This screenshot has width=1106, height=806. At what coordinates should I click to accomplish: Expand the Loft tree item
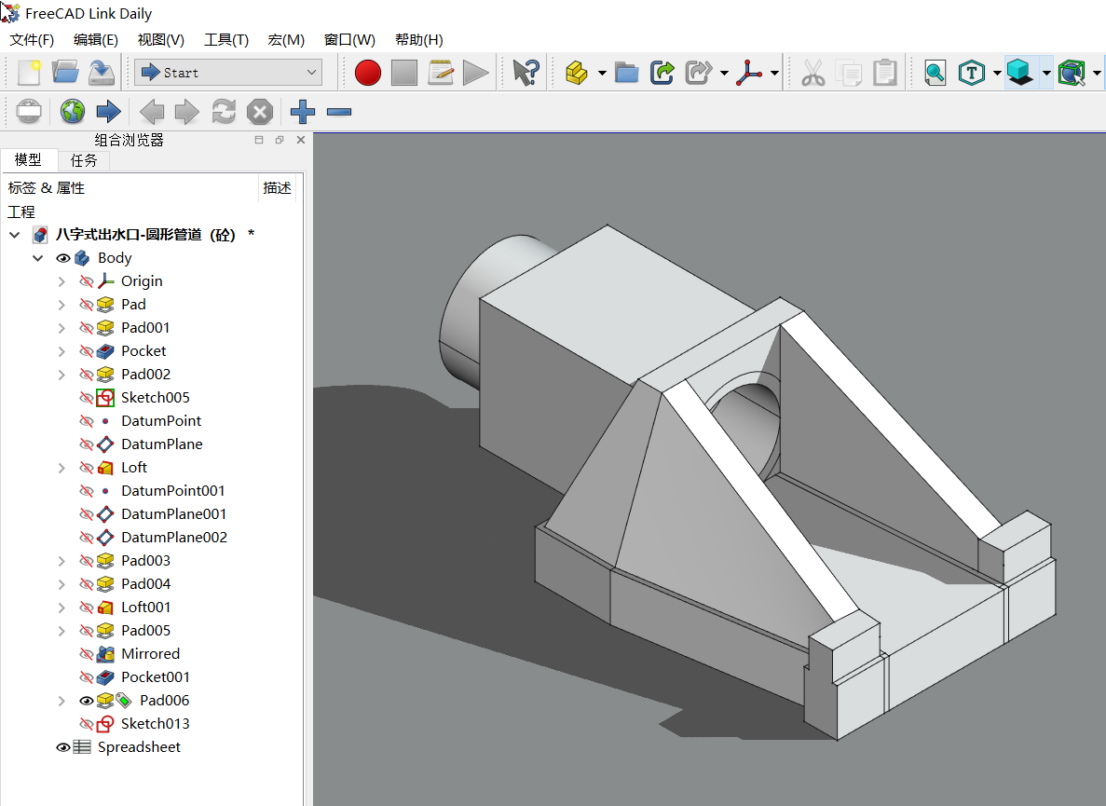click(61, 468)
